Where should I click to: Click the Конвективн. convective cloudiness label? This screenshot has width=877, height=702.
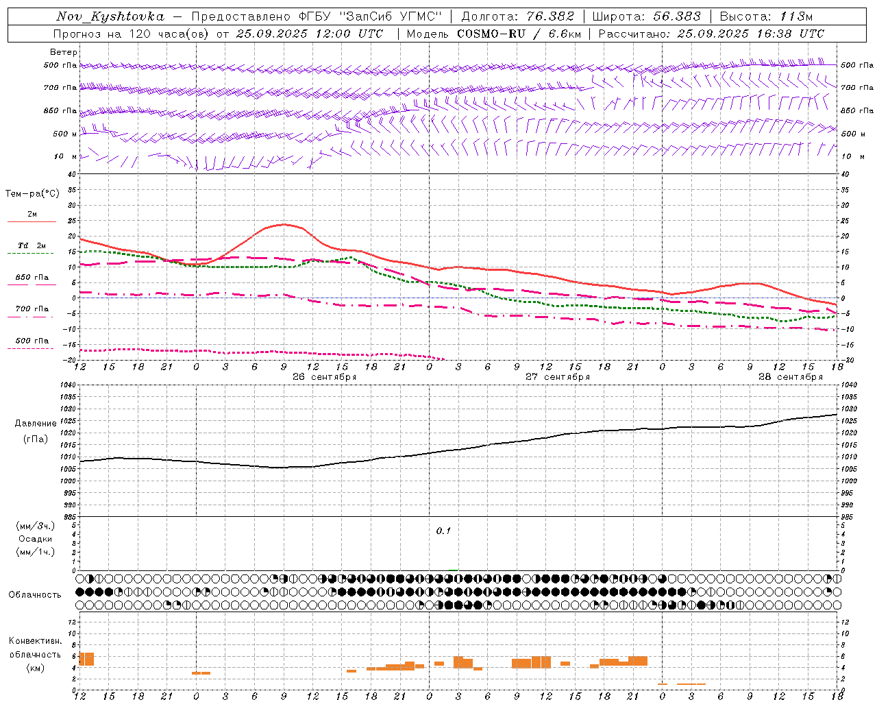(36, 641)
